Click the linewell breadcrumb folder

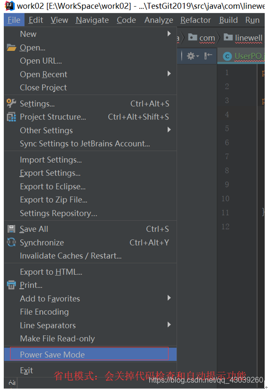(x=243, y=38)
